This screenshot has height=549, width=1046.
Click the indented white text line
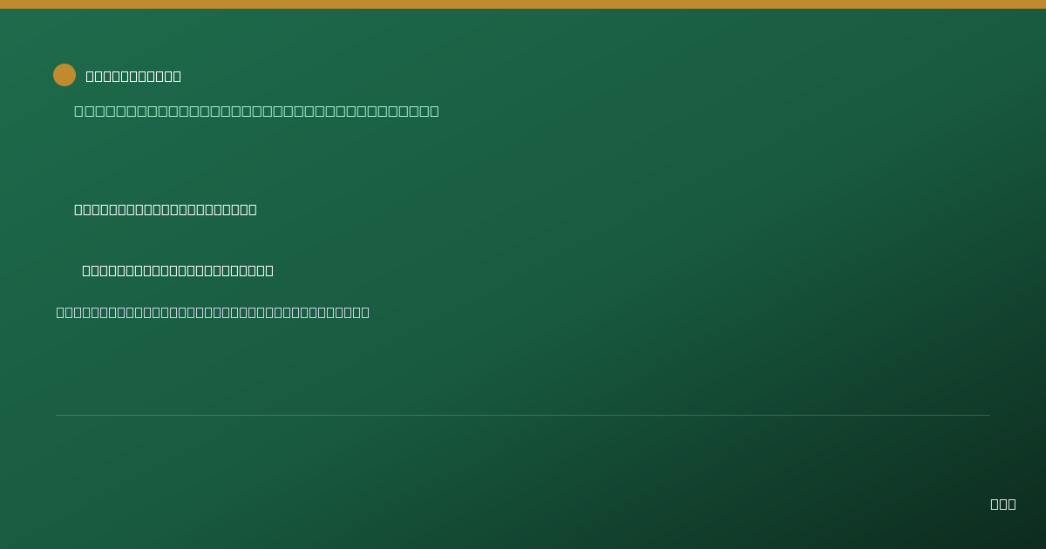point(178,270)
